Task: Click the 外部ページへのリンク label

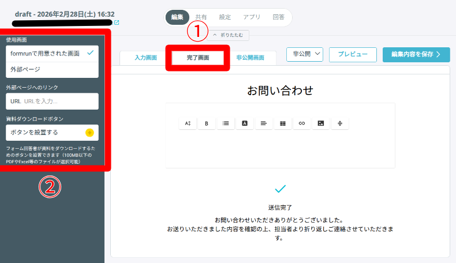Action: (x=32, y=88)
